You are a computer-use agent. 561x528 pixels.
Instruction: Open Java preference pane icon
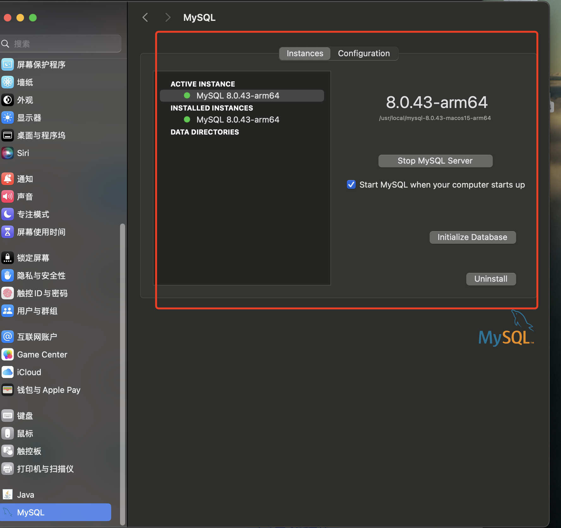[8, 495]
